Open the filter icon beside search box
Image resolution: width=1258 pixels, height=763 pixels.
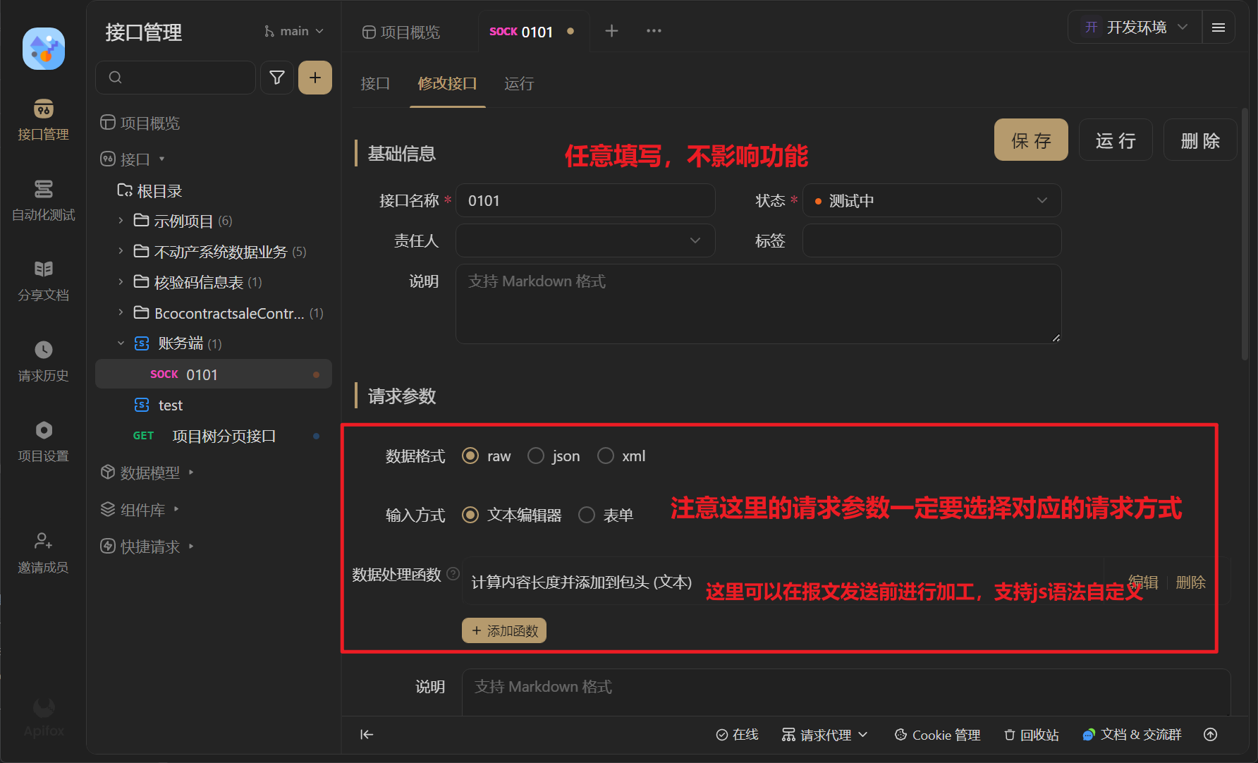277,78
